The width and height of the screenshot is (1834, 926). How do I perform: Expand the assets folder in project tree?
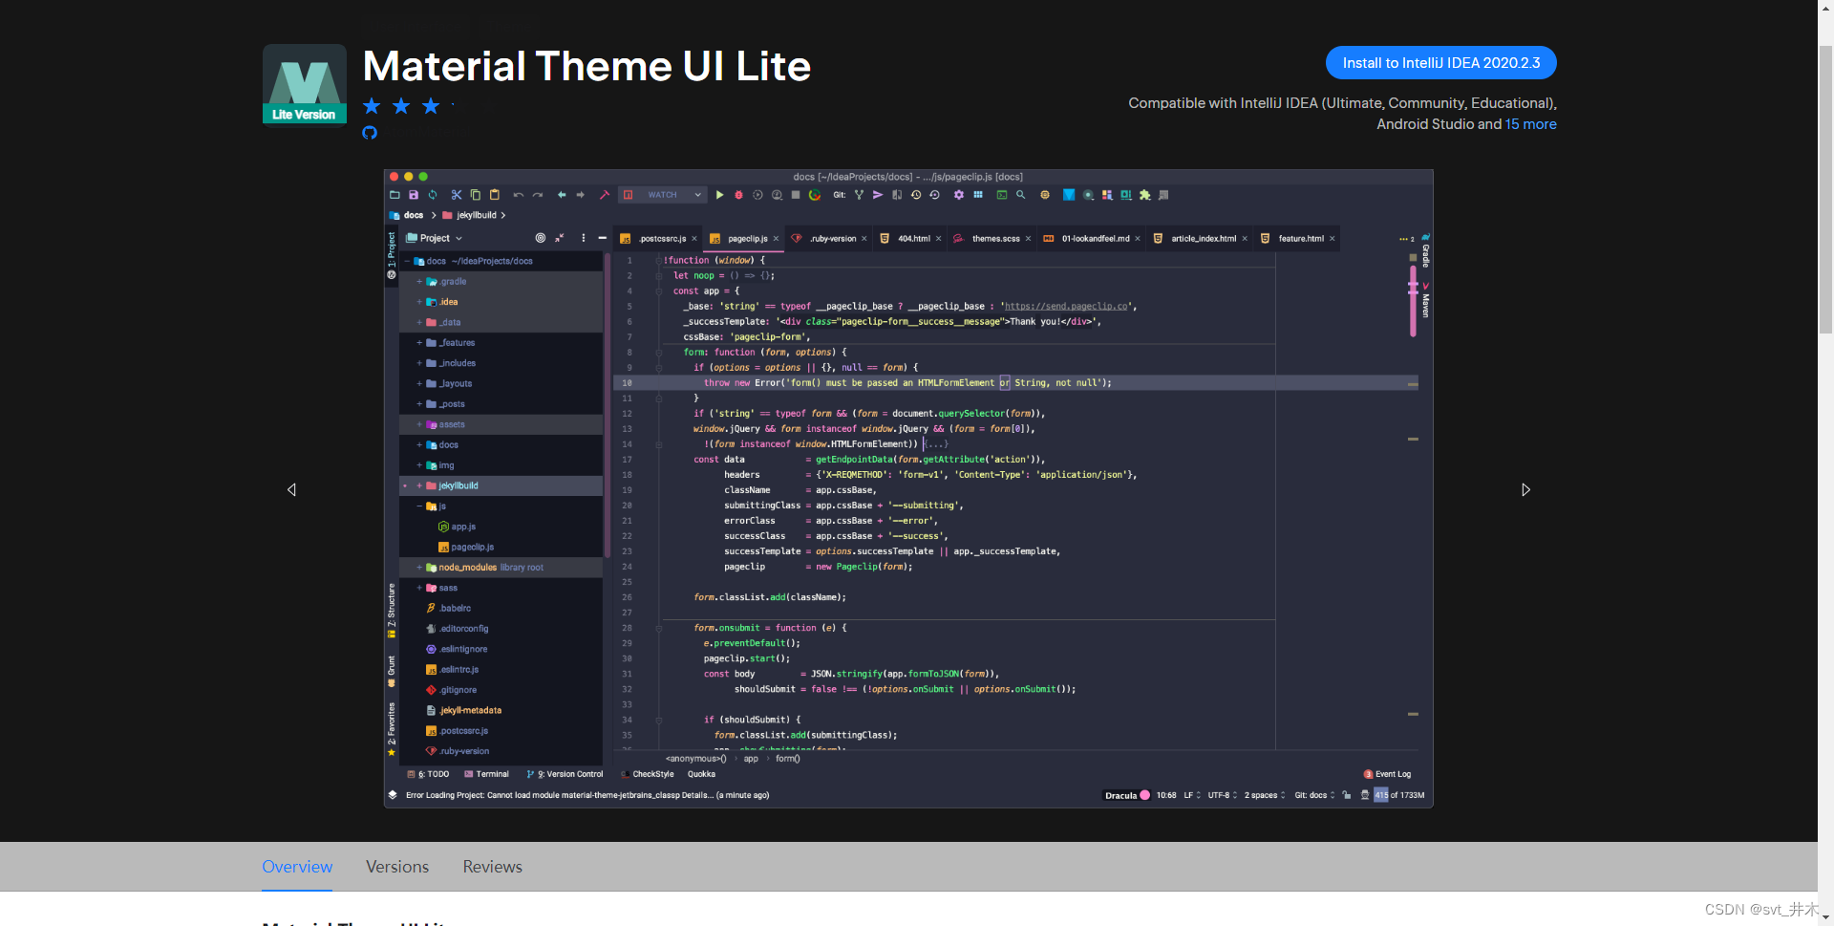point(419,424)
